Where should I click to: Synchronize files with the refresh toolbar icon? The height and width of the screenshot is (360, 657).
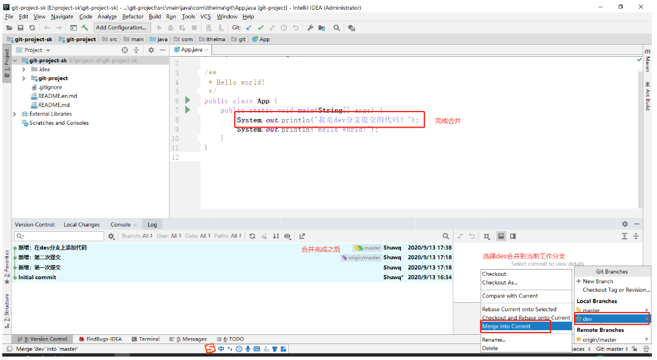click(x=32, y=27)
